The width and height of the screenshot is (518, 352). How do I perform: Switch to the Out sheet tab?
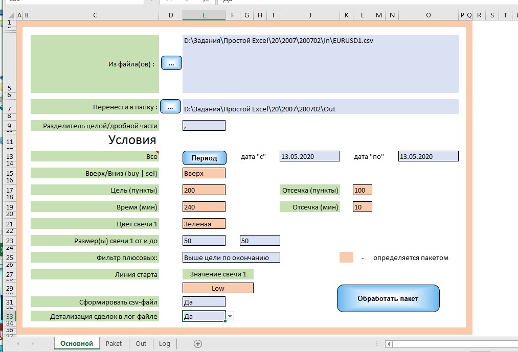pyautogui.click(x=141, y=343)
